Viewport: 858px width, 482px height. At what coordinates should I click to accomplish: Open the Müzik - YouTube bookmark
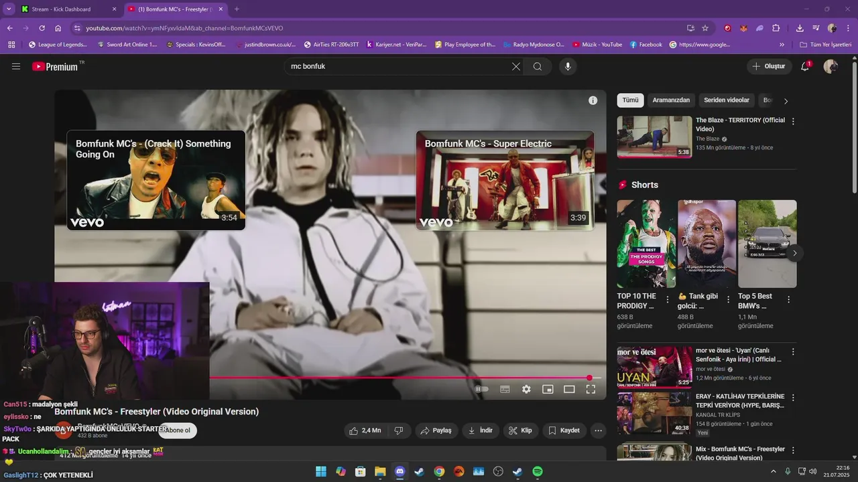pyautogui.click(x=597, y=45)
